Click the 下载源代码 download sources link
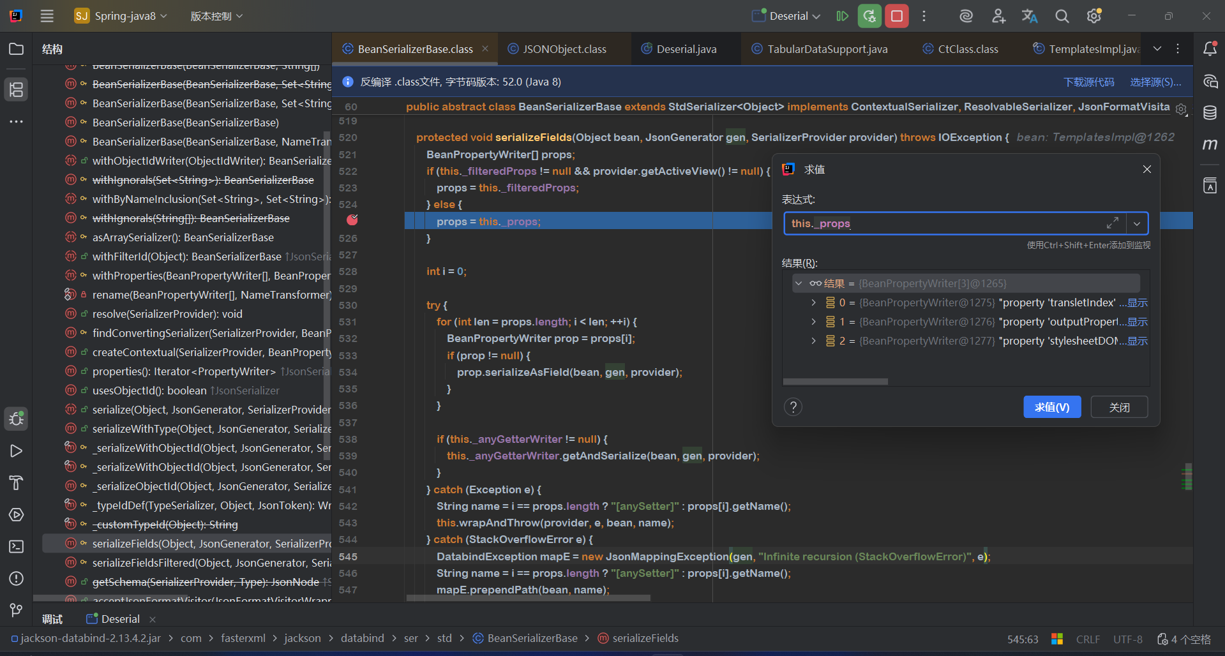Screen dimensions: 1225x656 tap(1088, 82)
